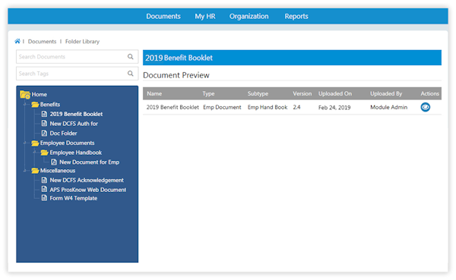The image size is (456, 280).
Task: Select New DCFS Auth for in tree
Action: pos(74,124)
